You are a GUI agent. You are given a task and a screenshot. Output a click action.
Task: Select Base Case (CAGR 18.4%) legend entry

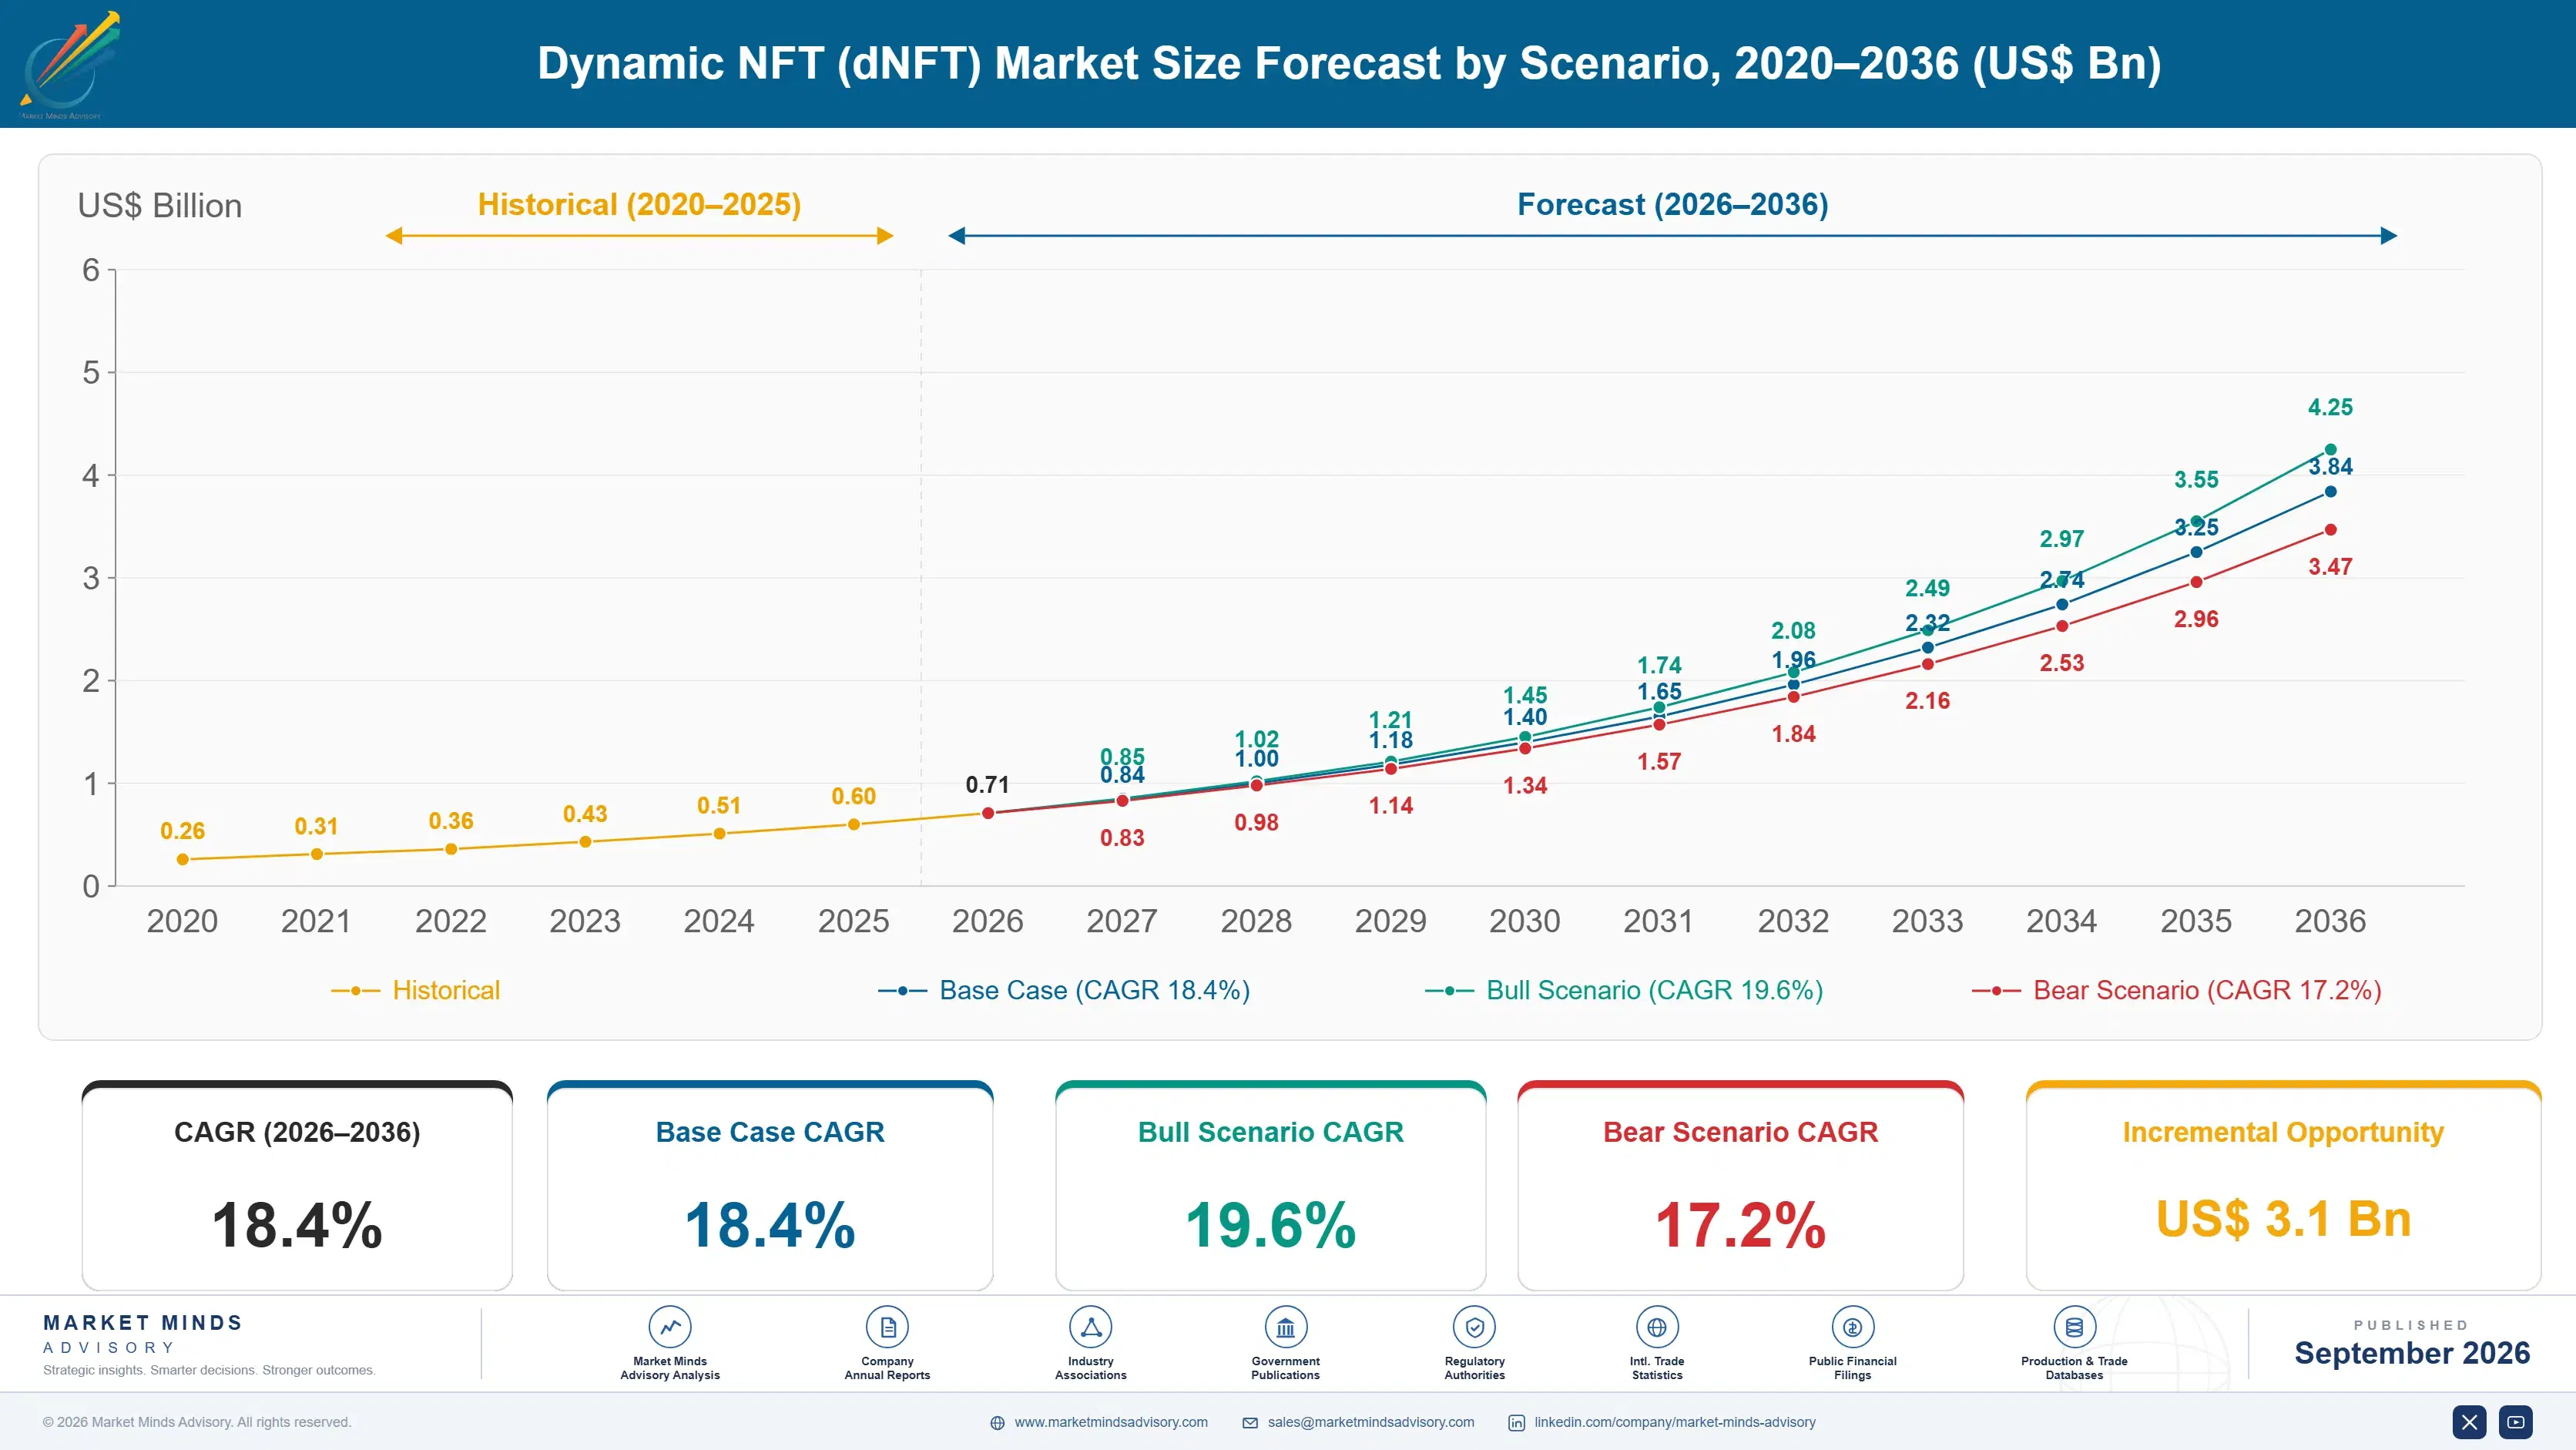pos(1064,990)
